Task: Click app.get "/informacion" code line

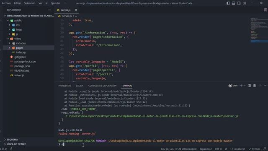Action: pyautogui.click(x=102, y=33)
